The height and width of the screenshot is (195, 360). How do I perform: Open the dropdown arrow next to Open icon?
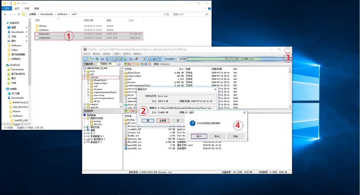pos(93,59)
